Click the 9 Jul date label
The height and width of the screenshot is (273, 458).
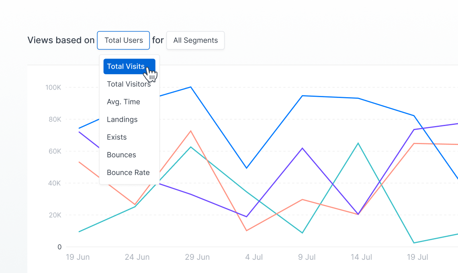point(307,257)
